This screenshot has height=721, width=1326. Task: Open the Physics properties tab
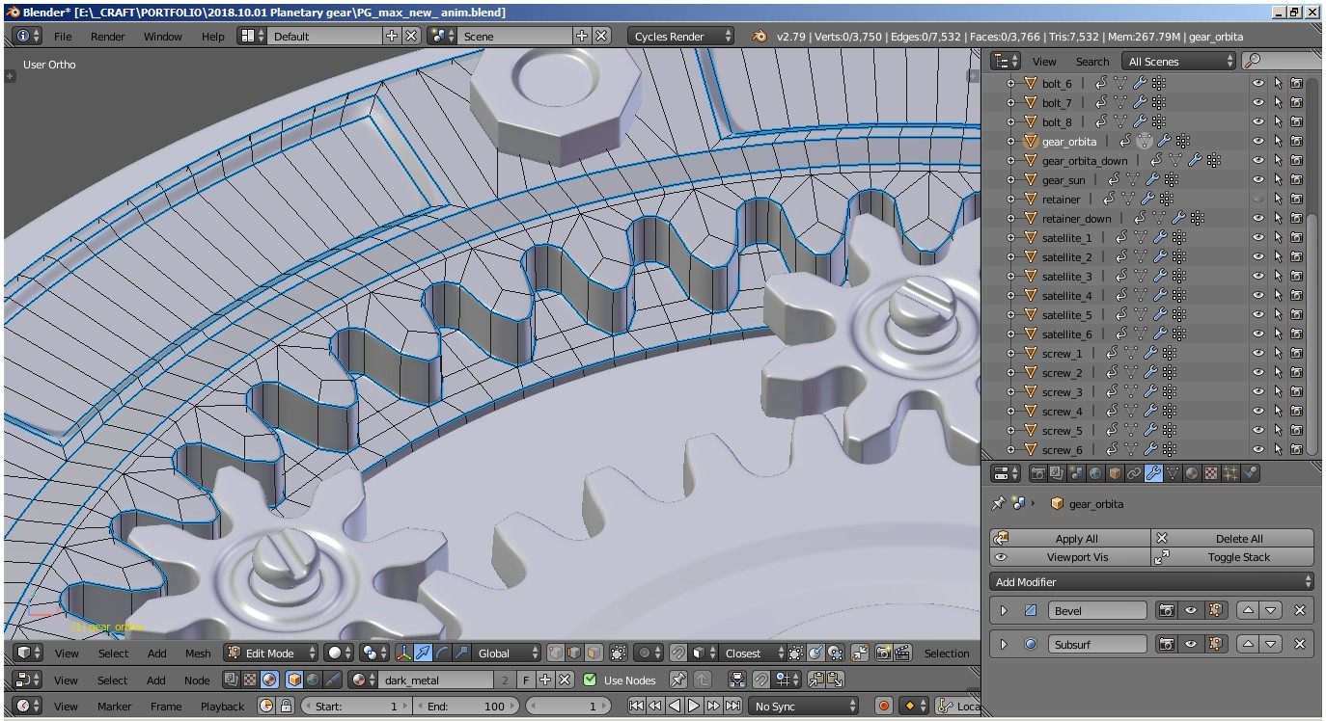pyautogui.click(x=1250, y=473)
